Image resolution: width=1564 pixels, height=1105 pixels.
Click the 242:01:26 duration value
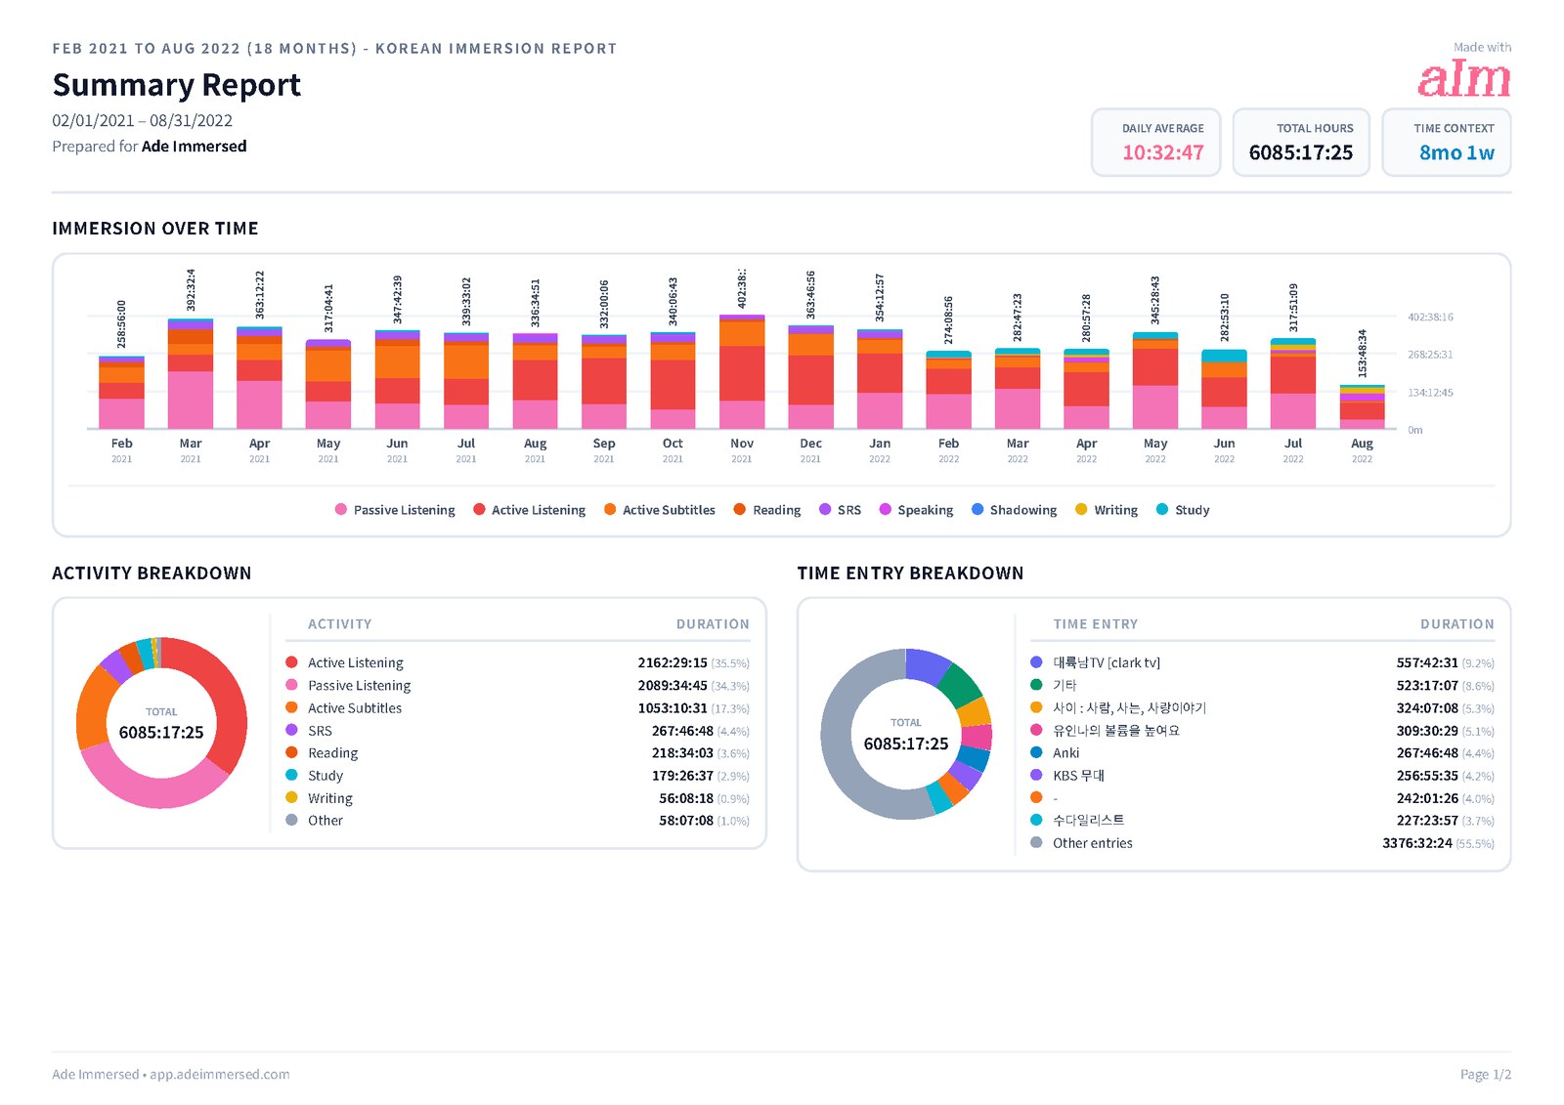(x=1427, y=797)
